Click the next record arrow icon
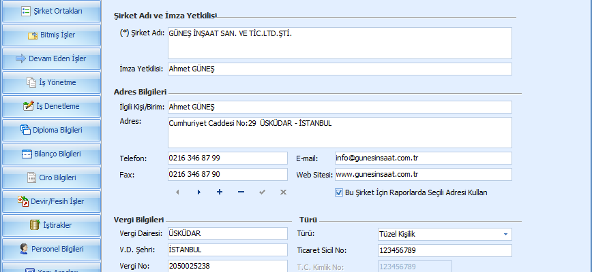This screenshot has width=592, height=272. pyautogui.click(x=198, y=192)
